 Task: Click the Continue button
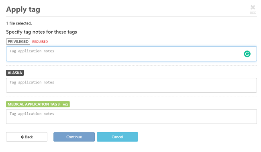[74, 137]
